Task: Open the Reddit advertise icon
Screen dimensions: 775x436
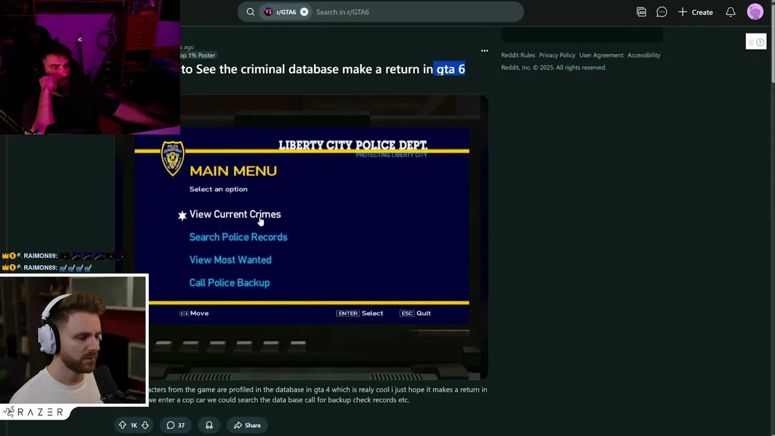Action: pyautogui.click(x=641, y=12)
